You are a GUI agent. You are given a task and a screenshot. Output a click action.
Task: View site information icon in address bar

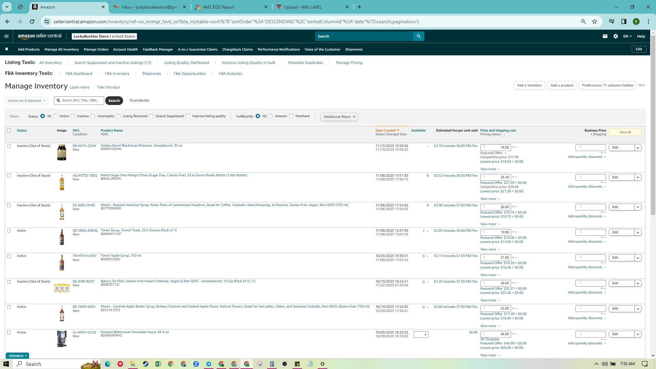[47, 22]
